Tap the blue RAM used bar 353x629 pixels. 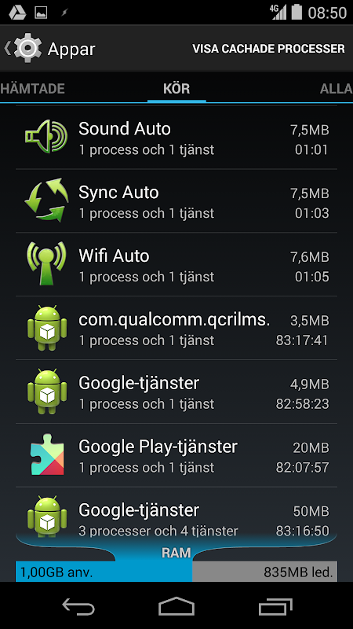pyautogui.click(x=104, y=572)
